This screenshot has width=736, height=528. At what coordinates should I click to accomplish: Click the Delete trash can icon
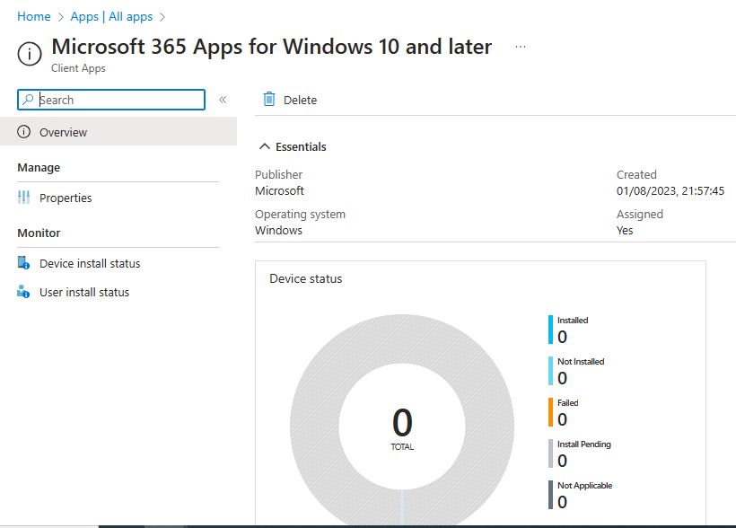pyautogui.click(x=268, y=100)
